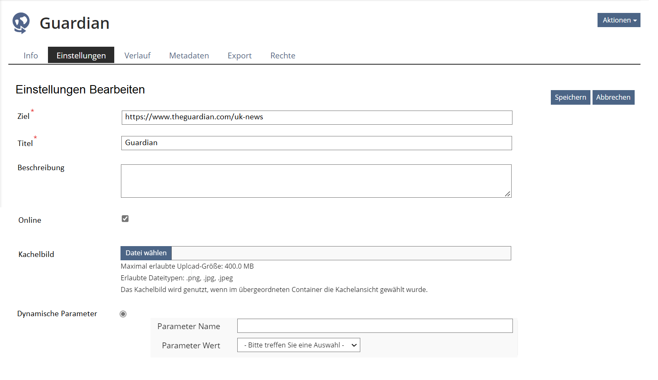Switch to the Export tab
This screenshot has height=380, width=658.
pyautogui.click(x=239, y=55)
